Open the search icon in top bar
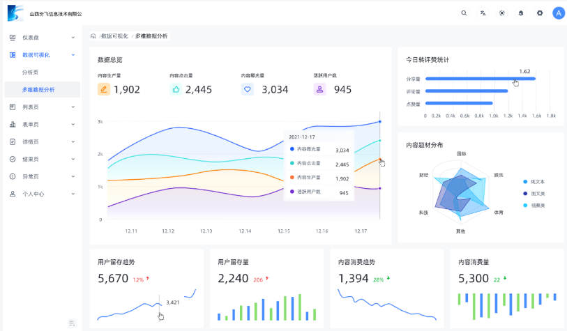Screen dimensions: 567x331 pos(464,13)
